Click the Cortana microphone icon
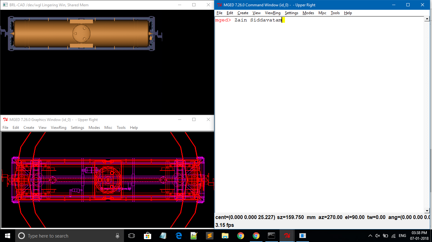The width and height of the screenshot is (432, 242). pyautogui.click(x=117, y=236)
